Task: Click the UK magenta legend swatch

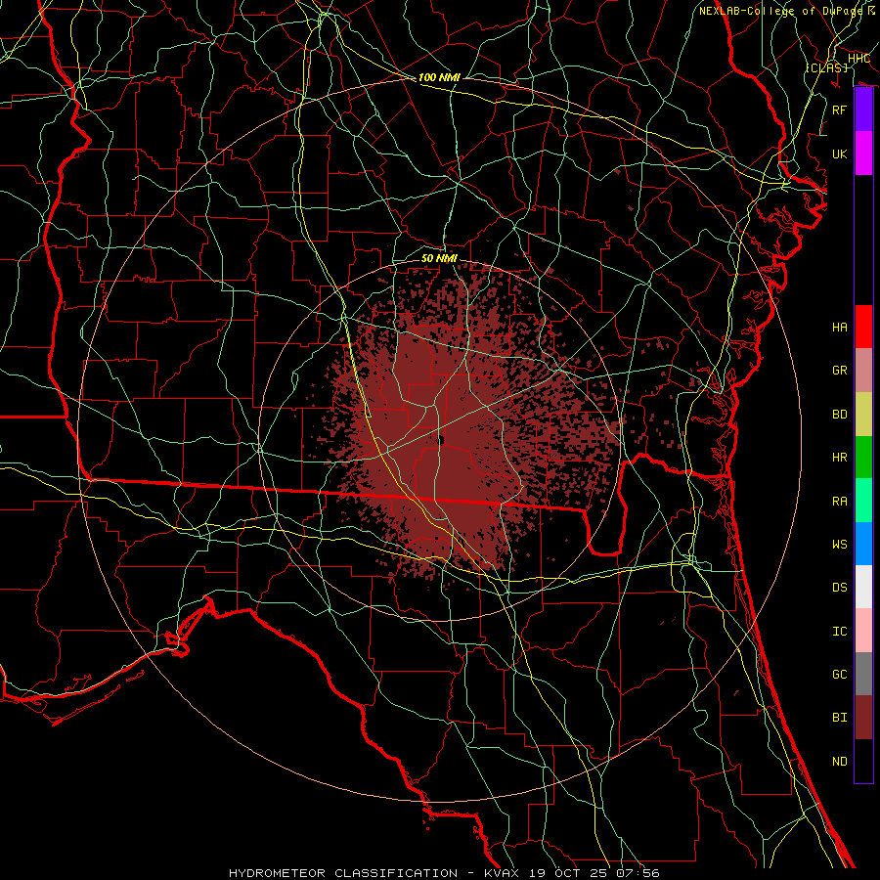Action: pyautogui.click(x=863, y=154)
